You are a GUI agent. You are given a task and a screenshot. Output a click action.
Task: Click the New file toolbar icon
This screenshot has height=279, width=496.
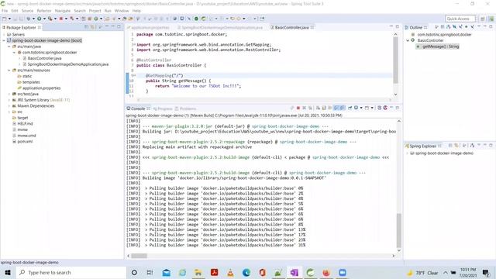point(5,19)
